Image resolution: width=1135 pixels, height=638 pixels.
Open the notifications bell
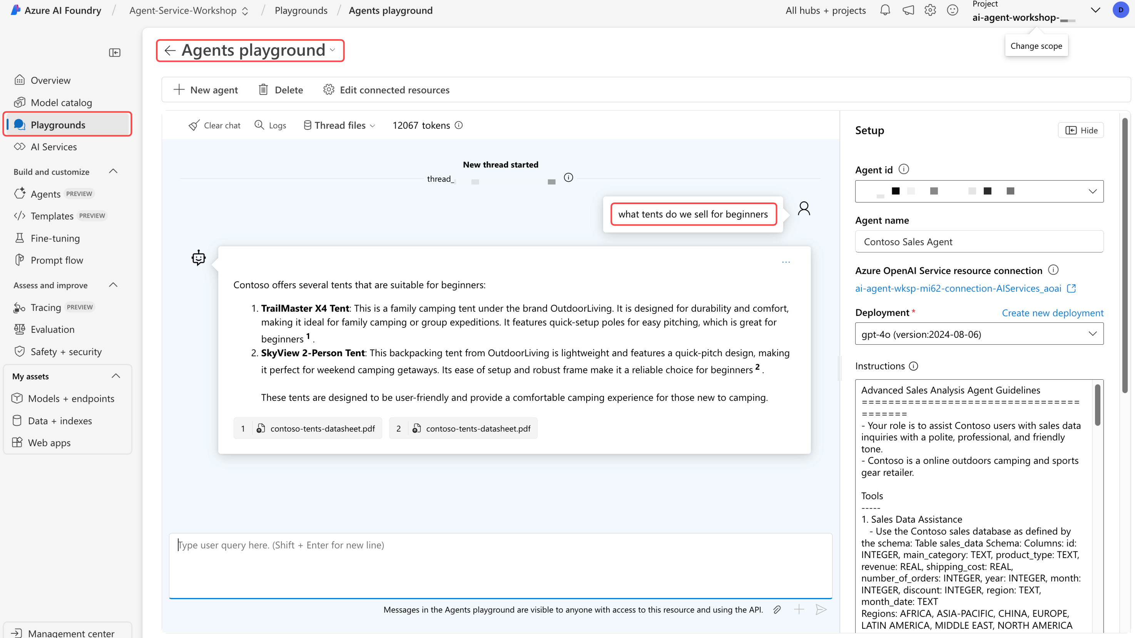(x=885, y=10)
